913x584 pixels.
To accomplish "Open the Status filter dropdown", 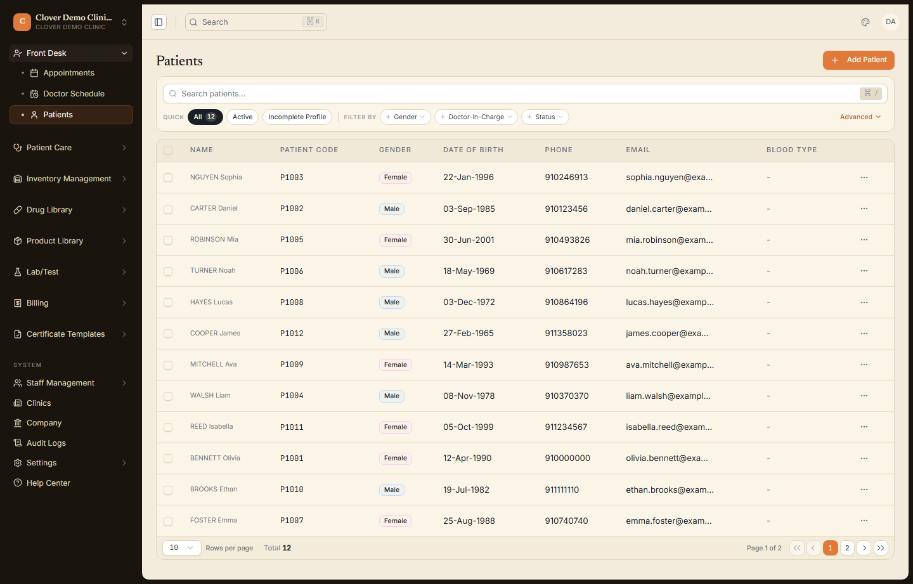I will pyautogui.click(x=545, y=117).
